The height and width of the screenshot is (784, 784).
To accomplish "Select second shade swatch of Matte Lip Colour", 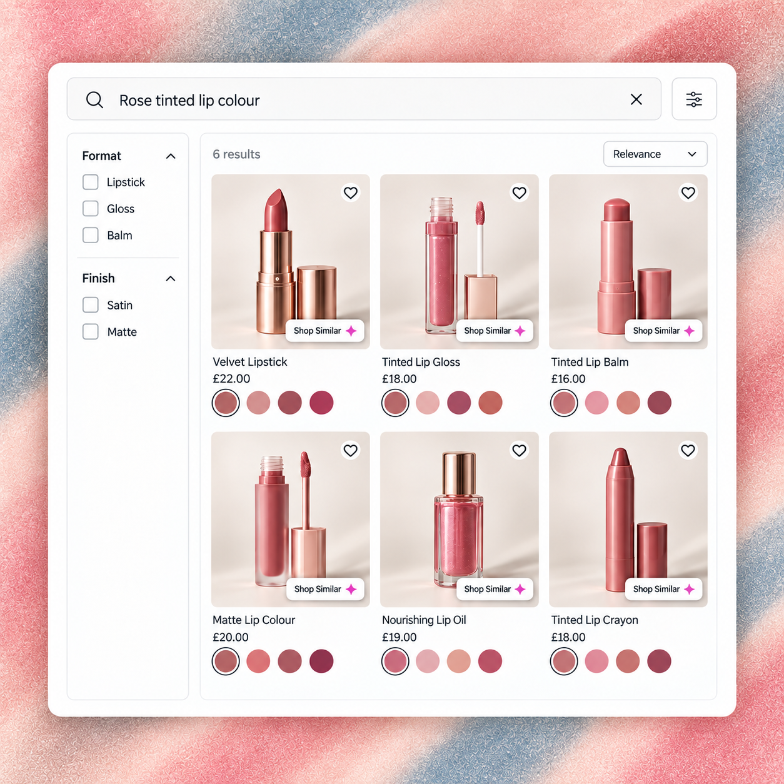I will [x=258, y=661].
